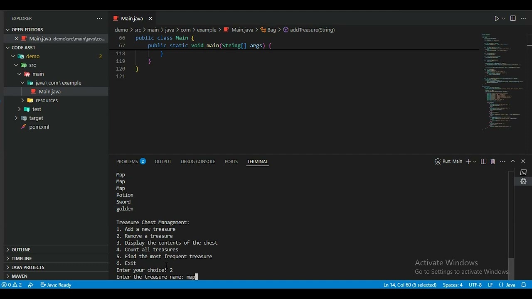Expand the JAVA PROJECTS section
This screenshot has width=532, height=299.
(28, 267)
